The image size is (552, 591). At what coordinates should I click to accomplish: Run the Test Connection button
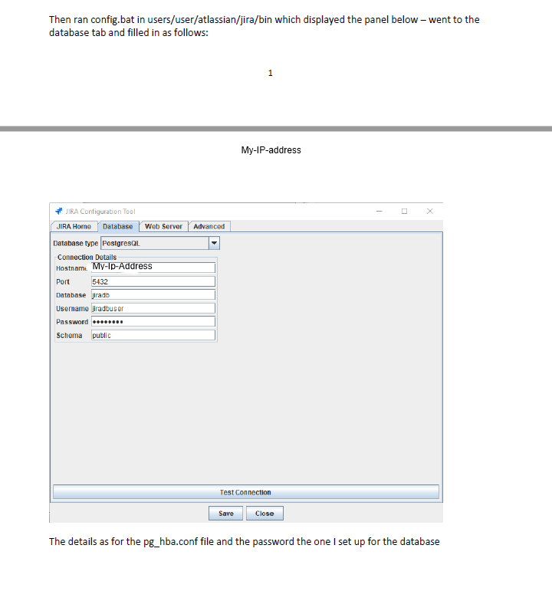tap(246, 492)
